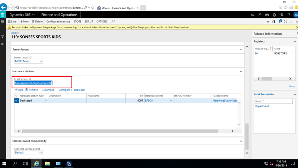298x168 pixels.
Task: Open the OPTIONS menu tab
Action: coord(102,22)
